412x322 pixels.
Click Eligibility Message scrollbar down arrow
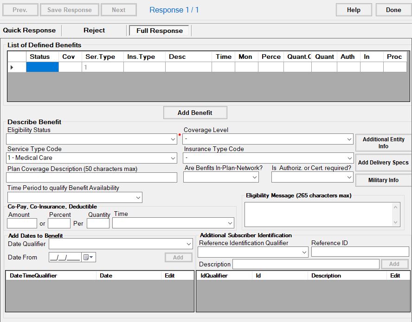[x=396, y=222]
